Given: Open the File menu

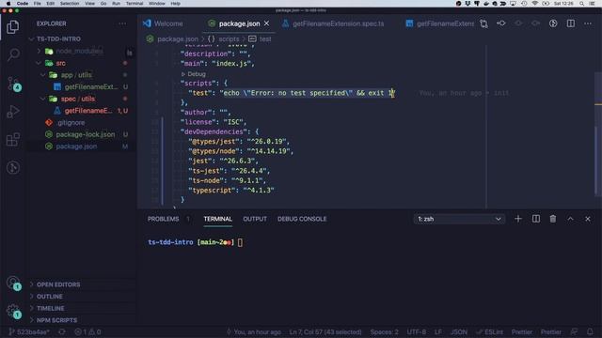Looking at the screenshot, I should click(x=37, y=4).
